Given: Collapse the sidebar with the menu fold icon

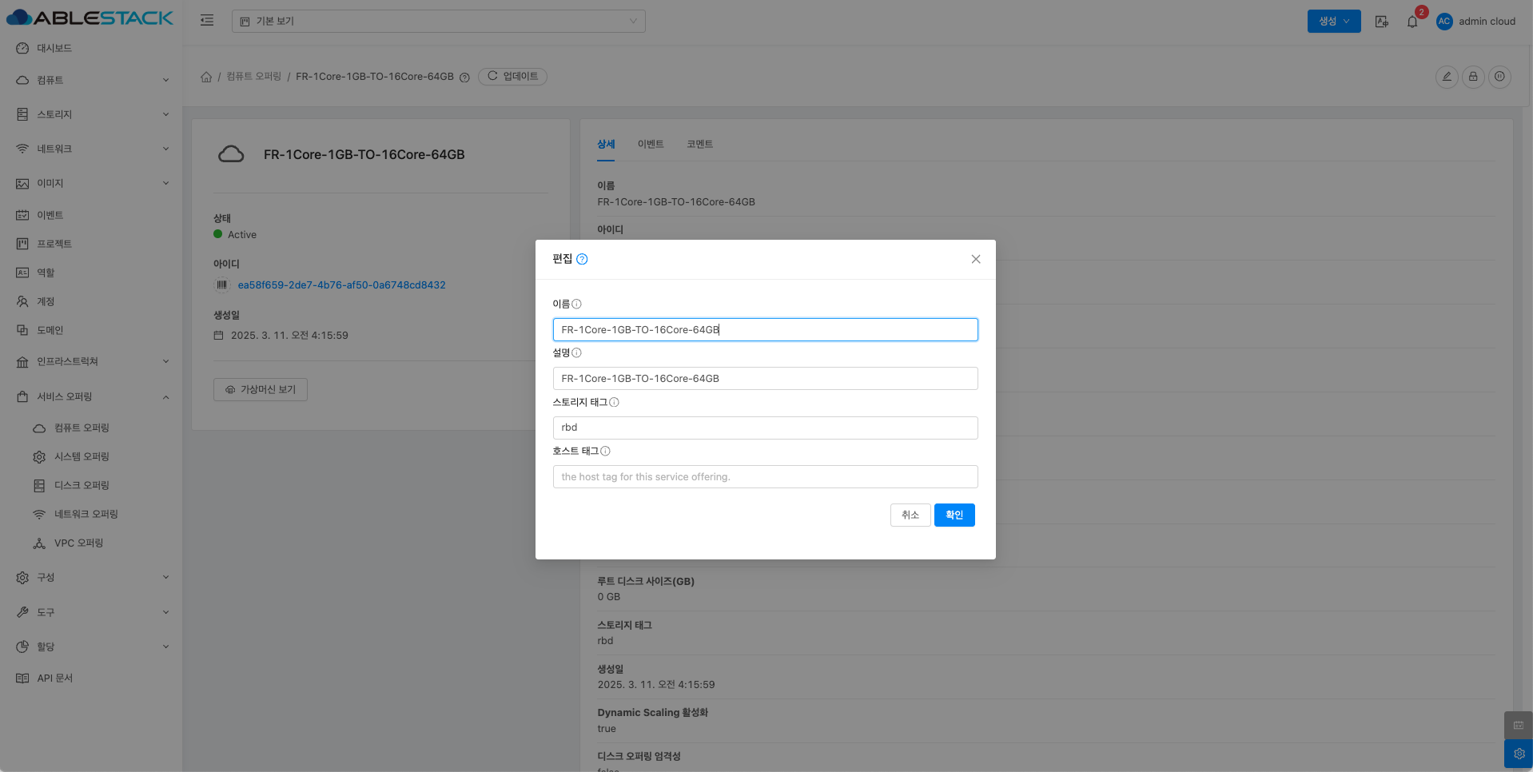Looking at the screenshot, I should (207, 21).
